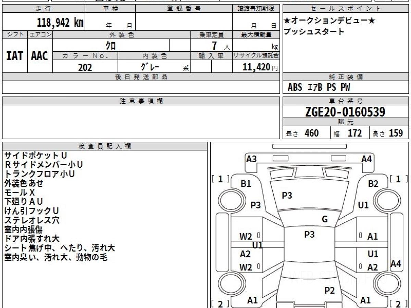Click the 外装色 header
411x308 pixels.
pyautogui.click(x=122, y=35)
